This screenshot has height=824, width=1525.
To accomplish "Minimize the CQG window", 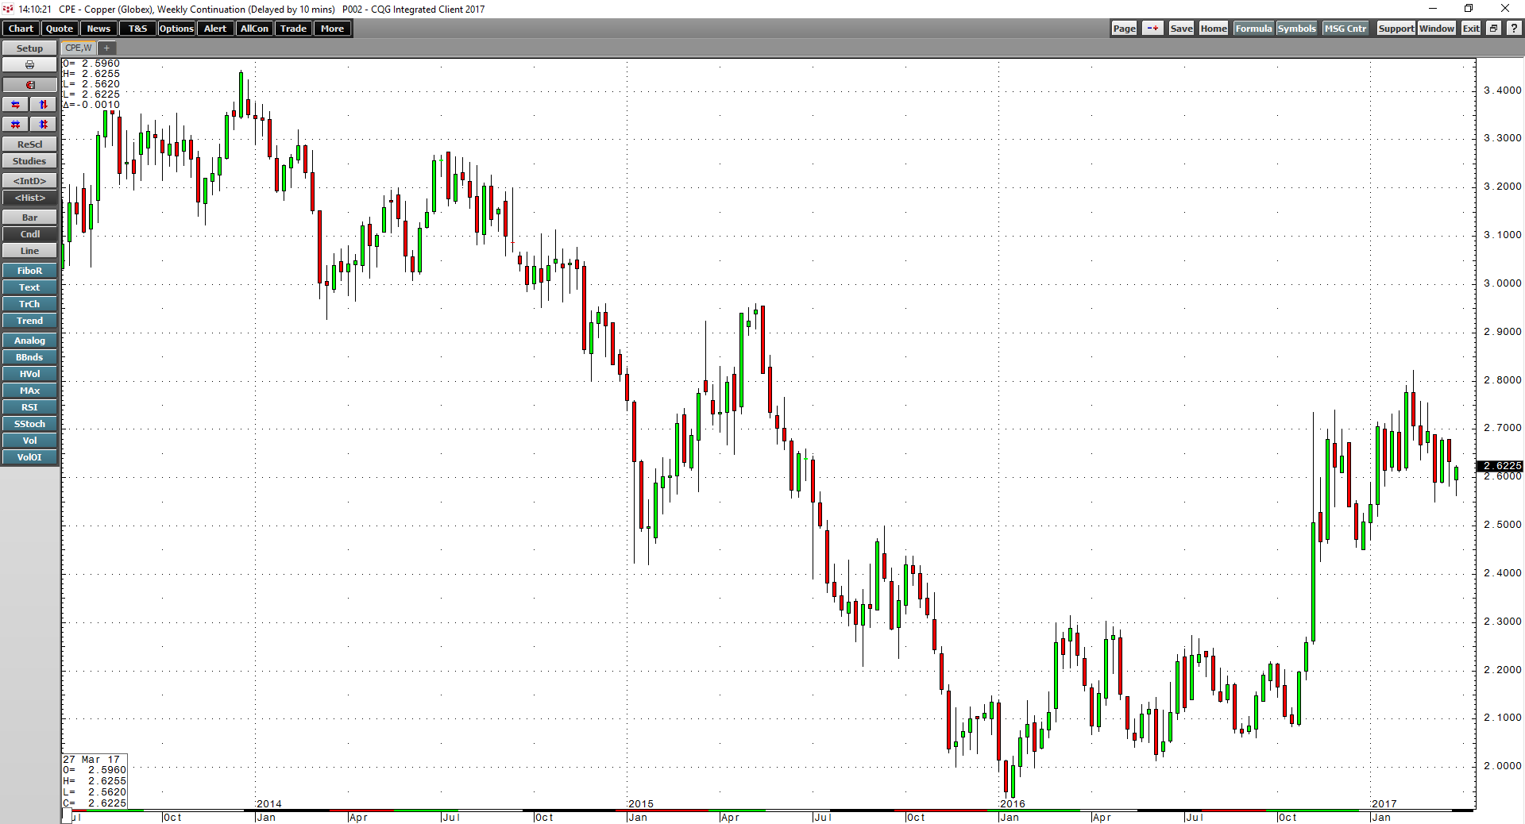I will (x=1433, y=9).
